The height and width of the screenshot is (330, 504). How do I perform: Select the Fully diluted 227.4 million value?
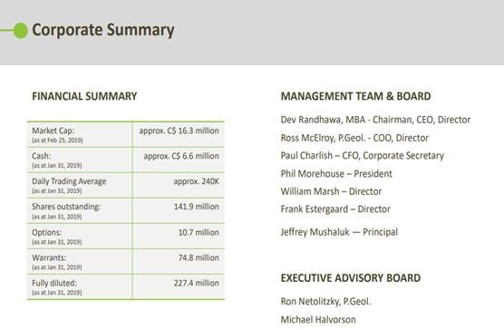pos(197,283)
